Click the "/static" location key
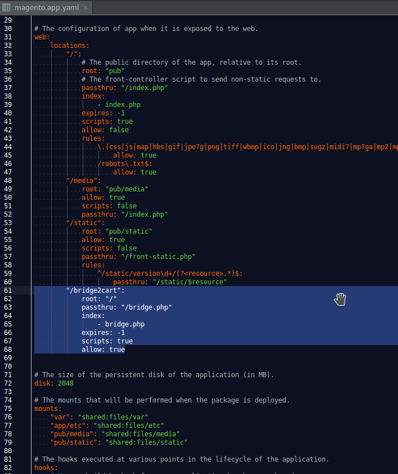 [85, 223]
